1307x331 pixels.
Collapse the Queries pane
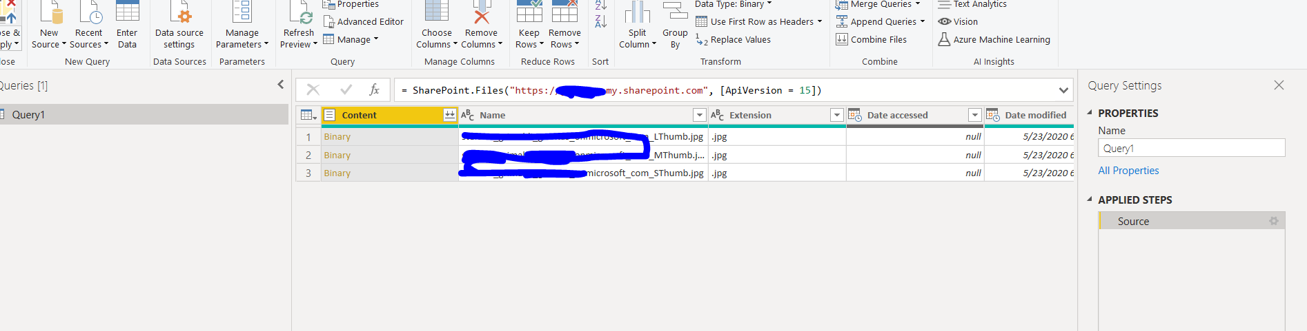(x=280, y=85)
